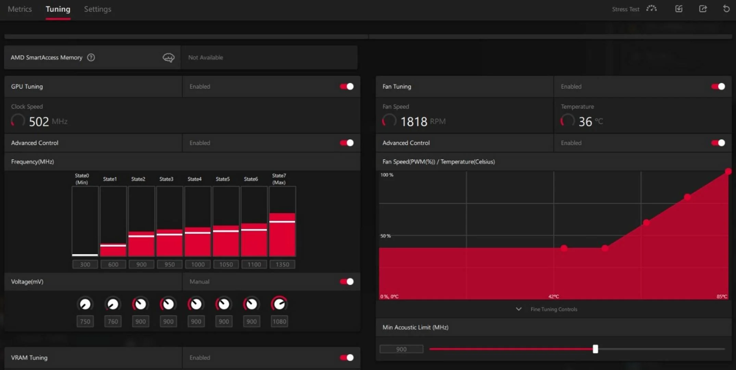The width and height of the screenshot is (736, 370).
Task: Click the fan curve point near 42°C
Action: [x=564, y=248]
